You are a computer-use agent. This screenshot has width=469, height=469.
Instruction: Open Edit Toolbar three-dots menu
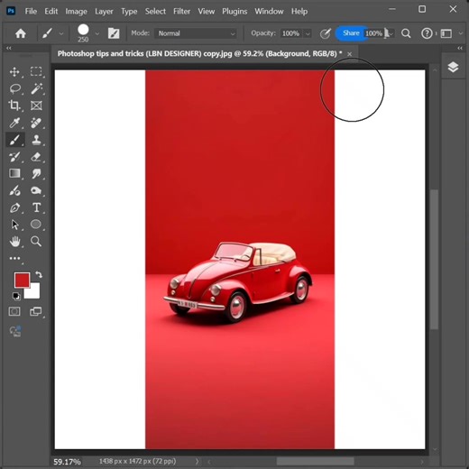14,258
